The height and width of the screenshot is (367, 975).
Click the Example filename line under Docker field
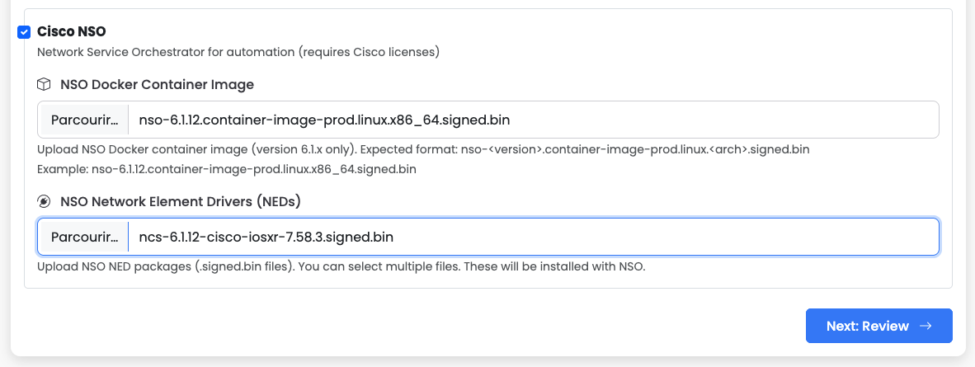[226, 169]
